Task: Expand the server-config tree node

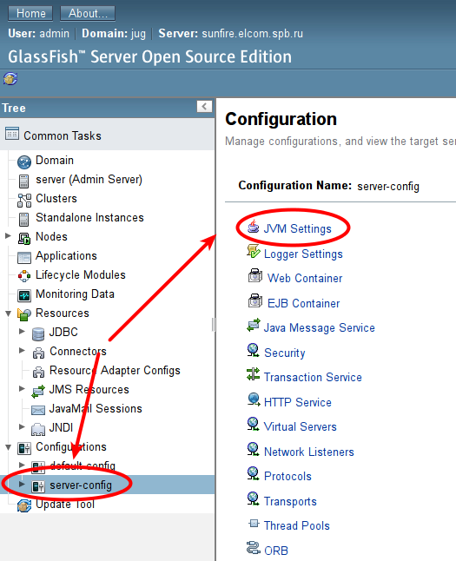Action: (22, 484)
